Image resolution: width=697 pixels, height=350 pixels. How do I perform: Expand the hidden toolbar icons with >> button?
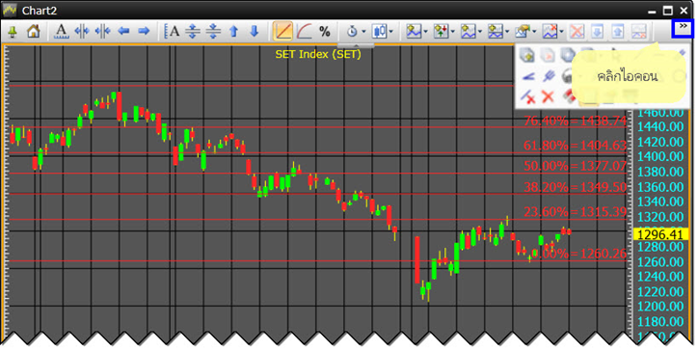click(684, 27)
